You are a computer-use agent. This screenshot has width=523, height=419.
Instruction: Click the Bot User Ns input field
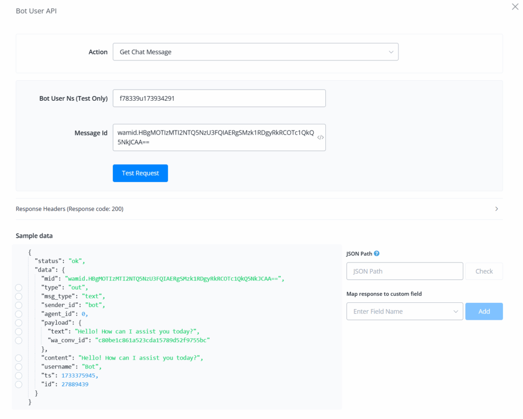point(219,98)
